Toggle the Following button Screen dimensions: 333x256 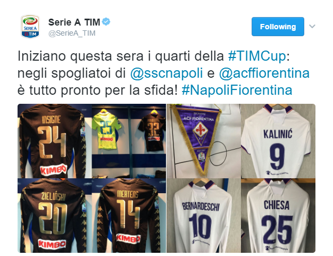point(278,27)
